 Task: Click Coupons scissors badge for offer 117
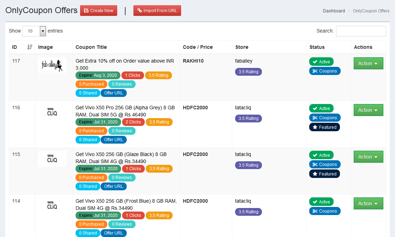[x=325, y=71]
